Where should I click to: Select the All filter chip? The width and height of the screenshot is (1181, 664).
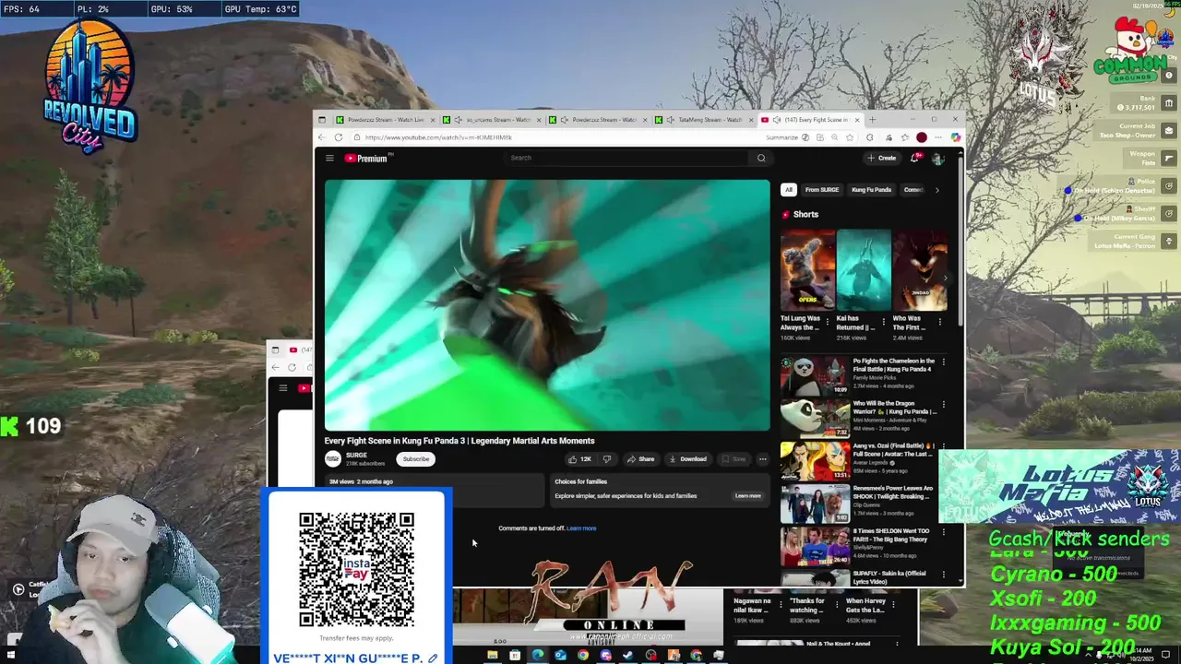click(788, 190)
